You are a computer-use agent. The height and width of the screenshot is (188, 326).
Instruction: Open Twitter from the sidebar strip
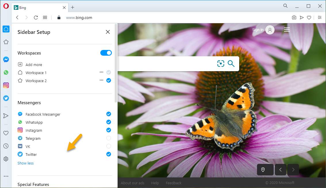(x=6, y=98)
